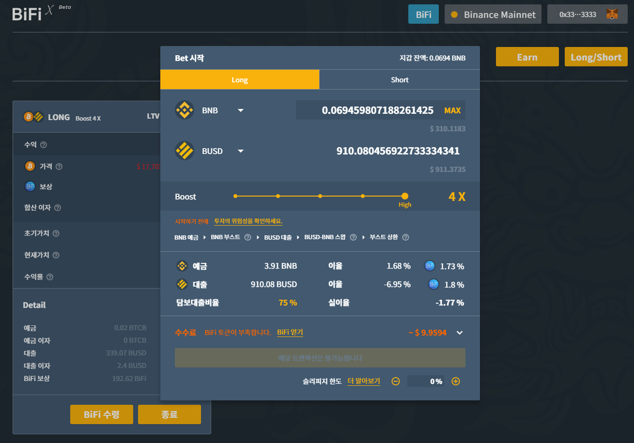Click the $ 310.1183 BNB value text
Image resolution: width=634 pixels, height=443 pixels.
[448, 129]
